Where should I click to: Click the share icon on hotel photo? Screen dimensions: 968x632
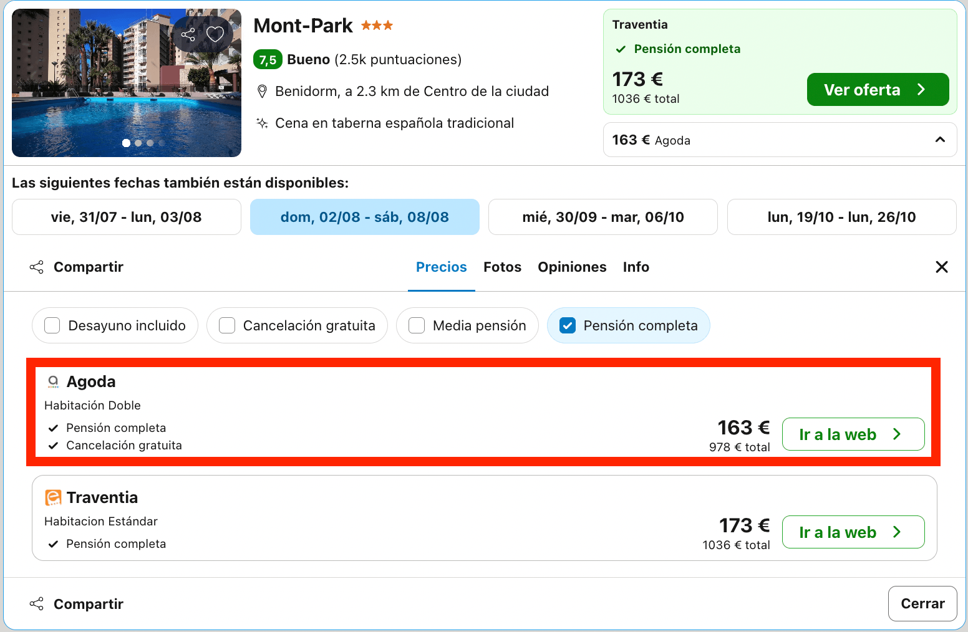[188, 34]
